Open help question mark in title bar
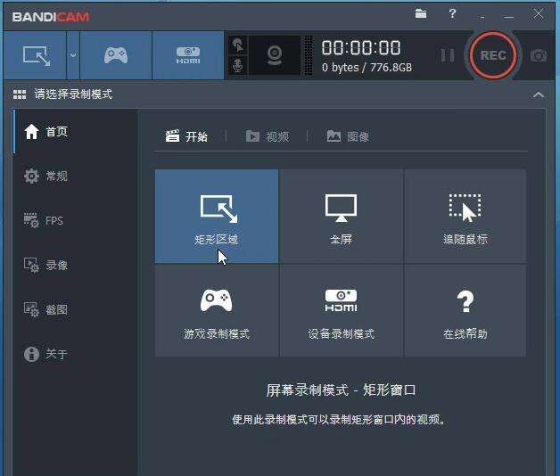 point(452,14)
